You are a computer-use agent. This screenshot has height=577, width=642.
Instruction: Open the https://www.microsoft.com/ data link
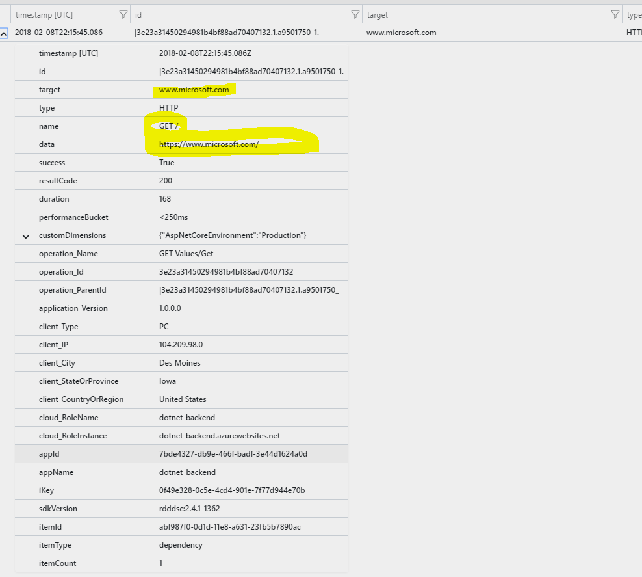pyautogui.click(x=208, y=144)
